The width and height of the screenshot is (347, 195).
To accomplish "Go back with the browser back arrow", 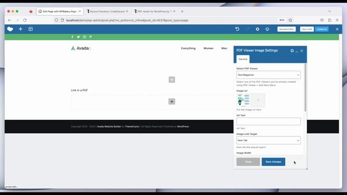I will pos(10,20).
